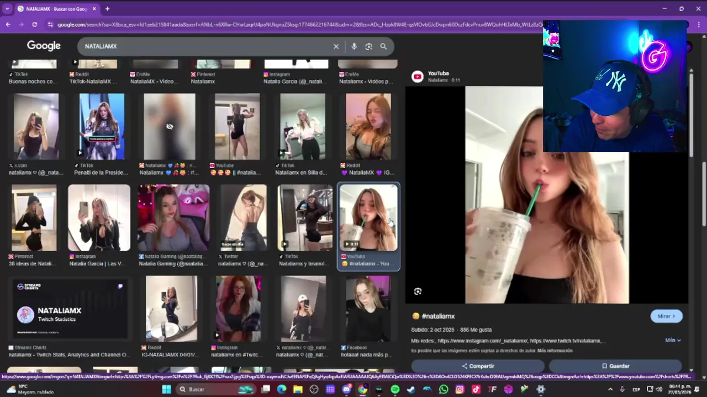
Task: Click the Mirar button
Action: point(666,316)
